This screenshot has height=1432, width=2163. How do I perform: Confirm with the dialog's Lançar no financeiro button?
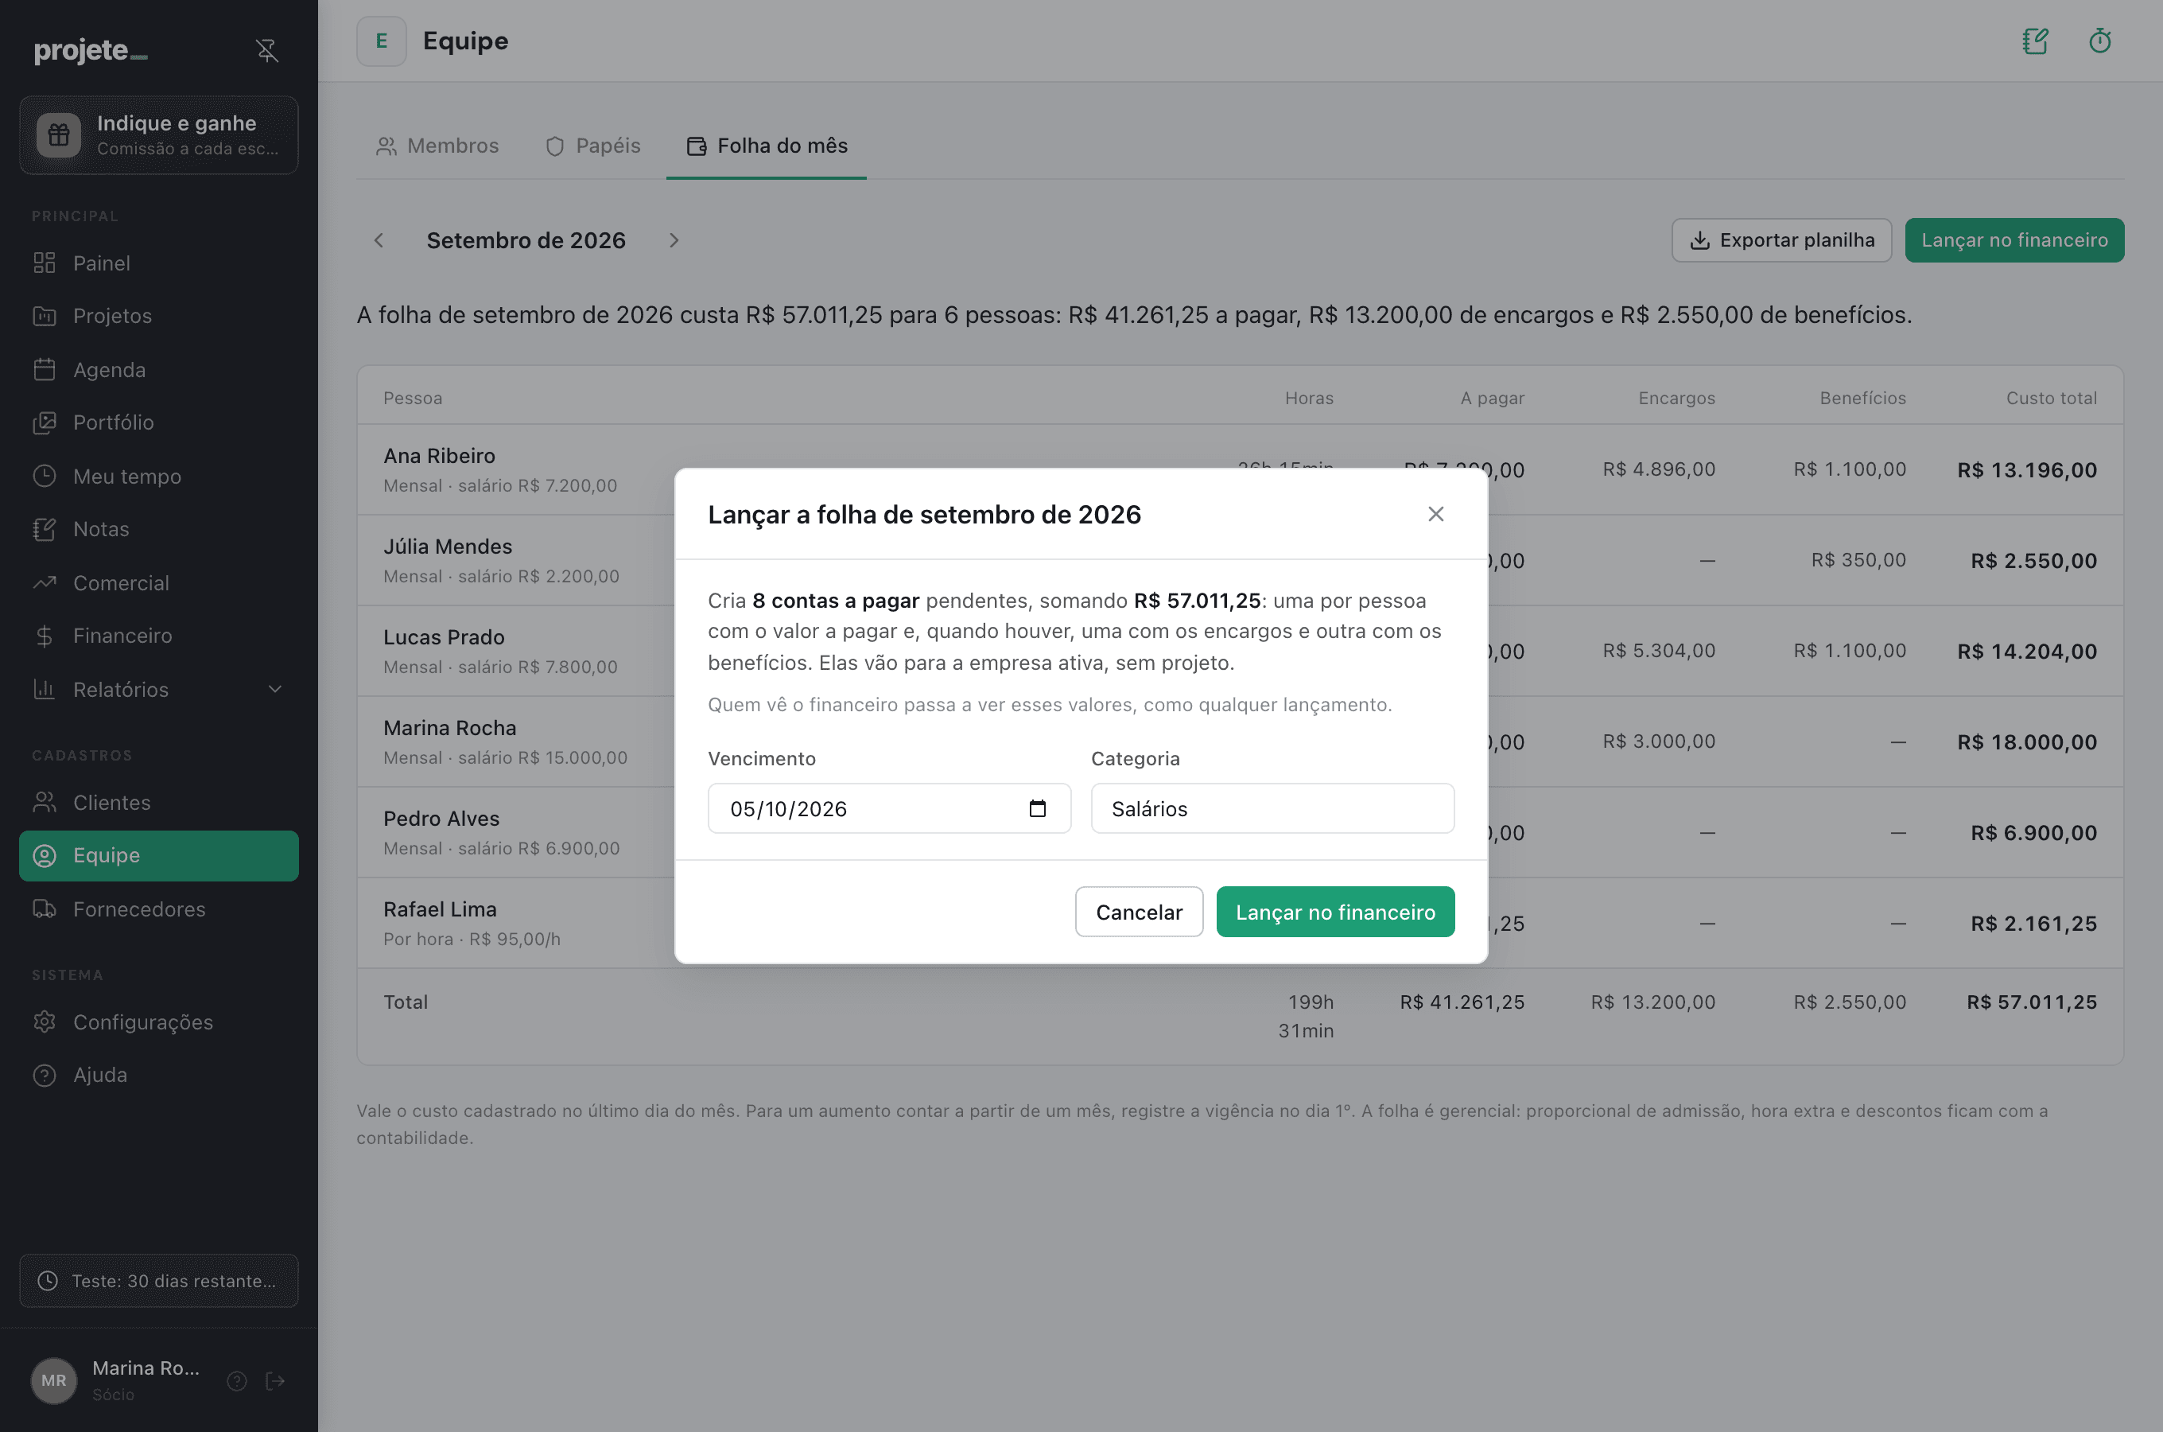point(1335,912)
